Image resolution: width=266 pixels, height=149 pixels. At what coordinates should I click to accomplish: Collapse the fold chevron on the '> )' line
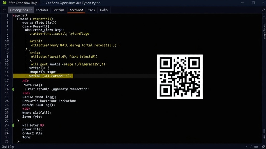26,49
